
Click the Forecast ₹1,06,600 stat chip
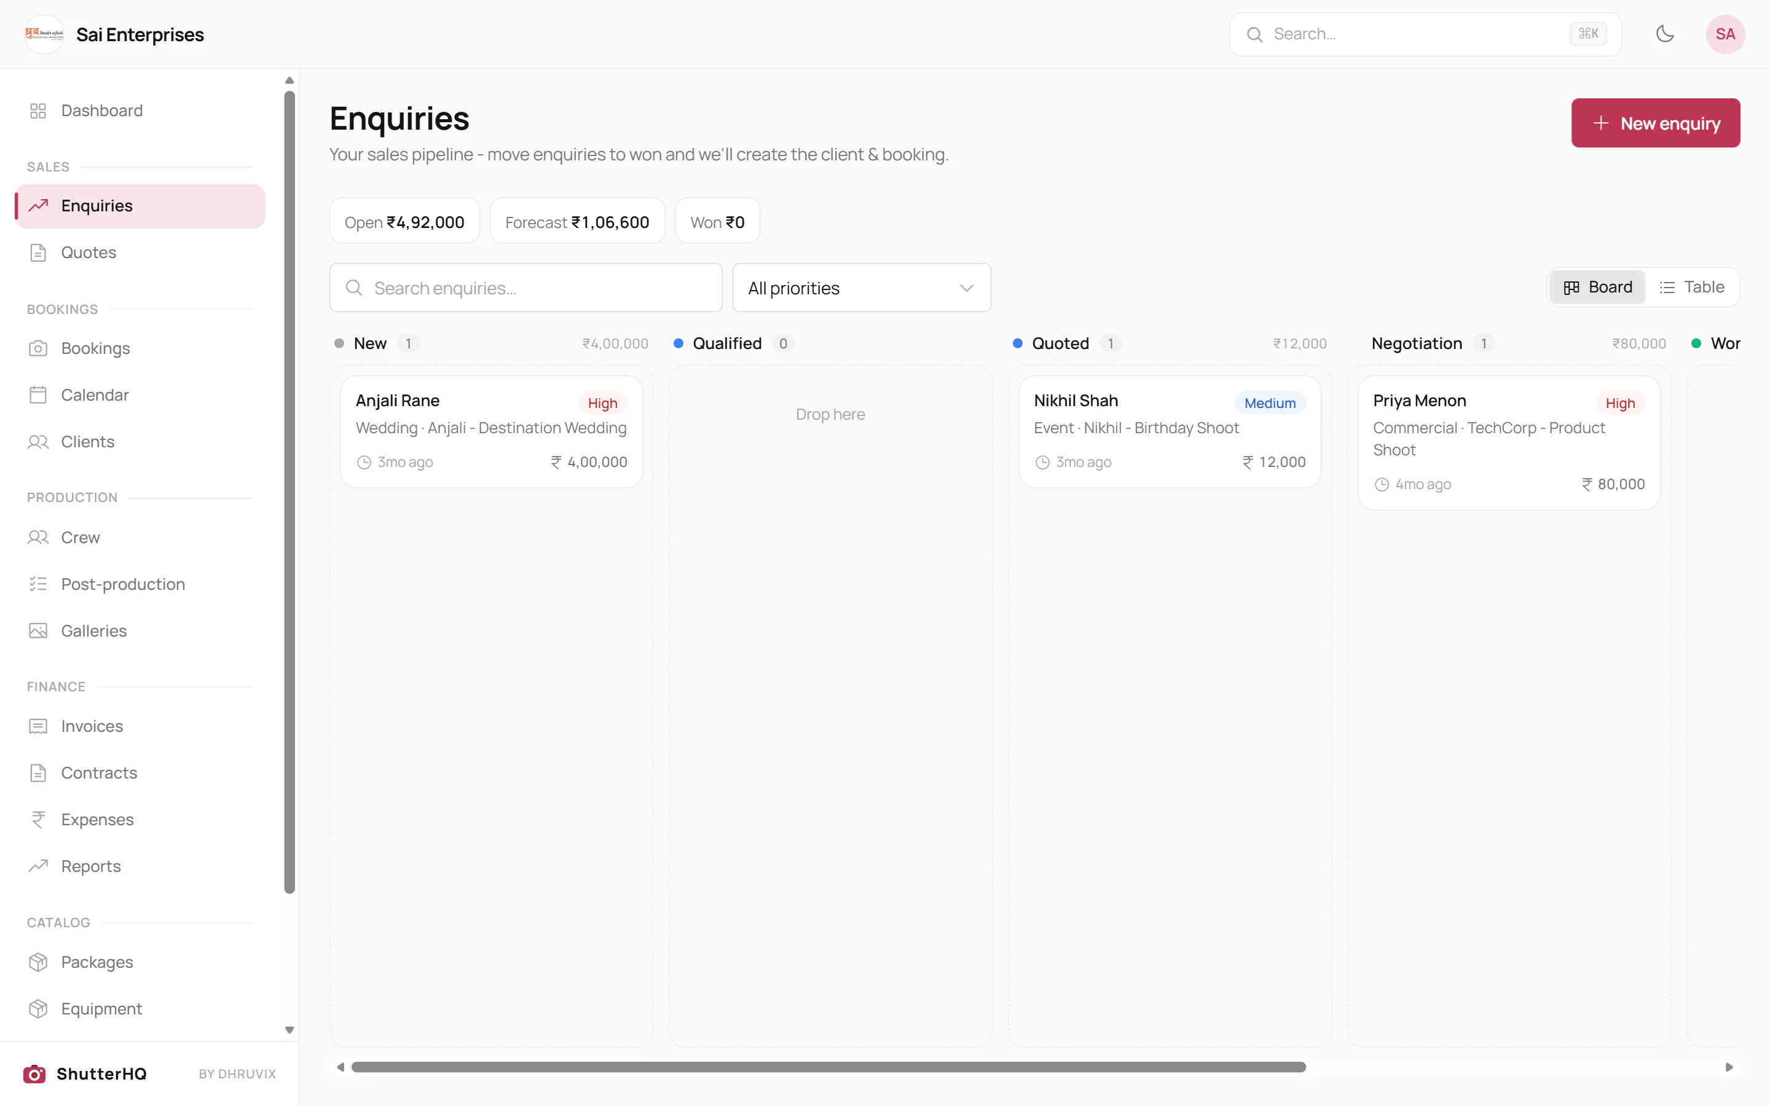[x=577, y=221]
